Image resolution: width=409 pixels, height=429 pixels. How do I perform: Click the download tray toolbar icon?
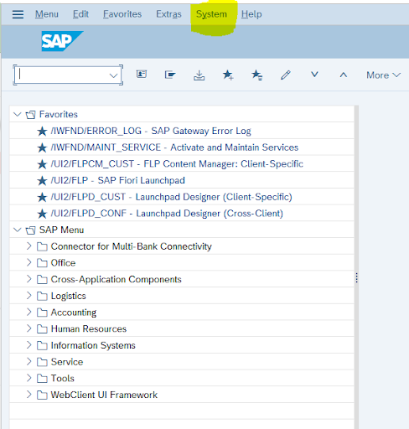pyautogui.click(x=199, y=75)
